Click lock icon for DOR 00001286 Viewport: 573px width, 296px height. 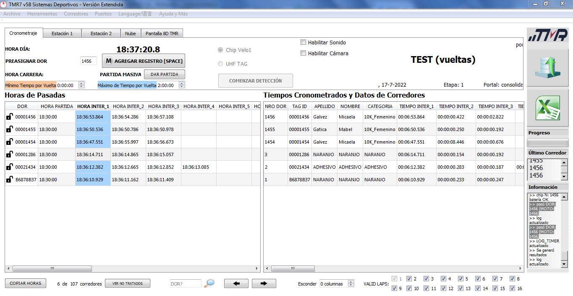[9, 154]
